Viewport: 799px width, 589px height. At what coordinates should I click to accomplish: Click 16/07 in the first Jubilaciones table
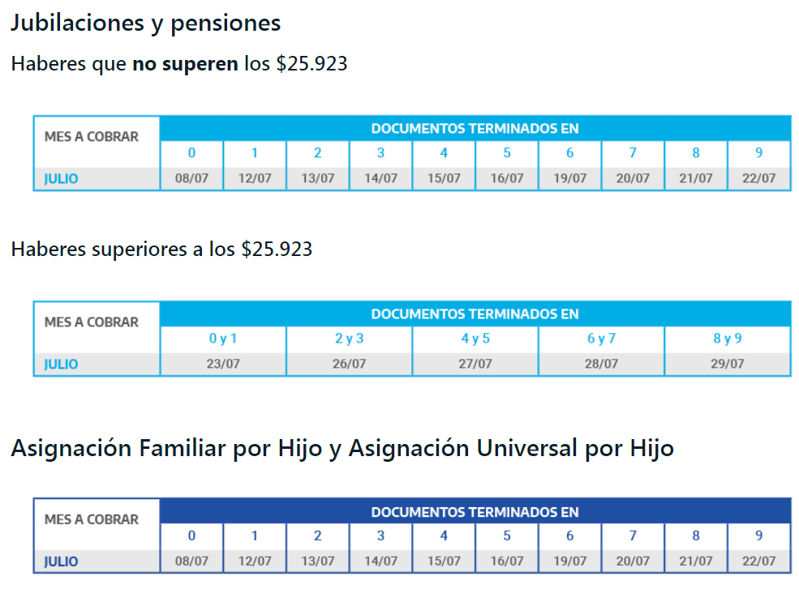(x=507, y=178)
